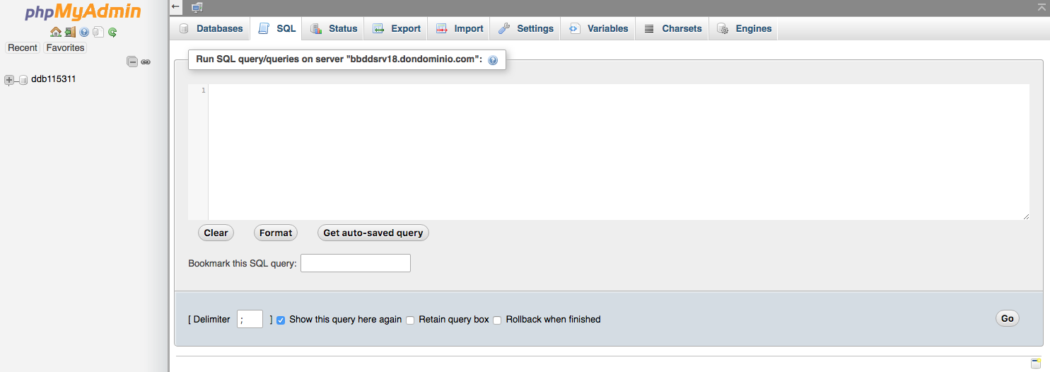Click the Delimiter input field
Viewport: 1050px width, 372px height.
(x=250, y=319)
